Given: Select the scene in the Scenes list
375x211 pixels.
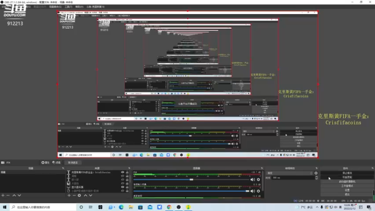Looking at the screenshot, I should [32, 172].
